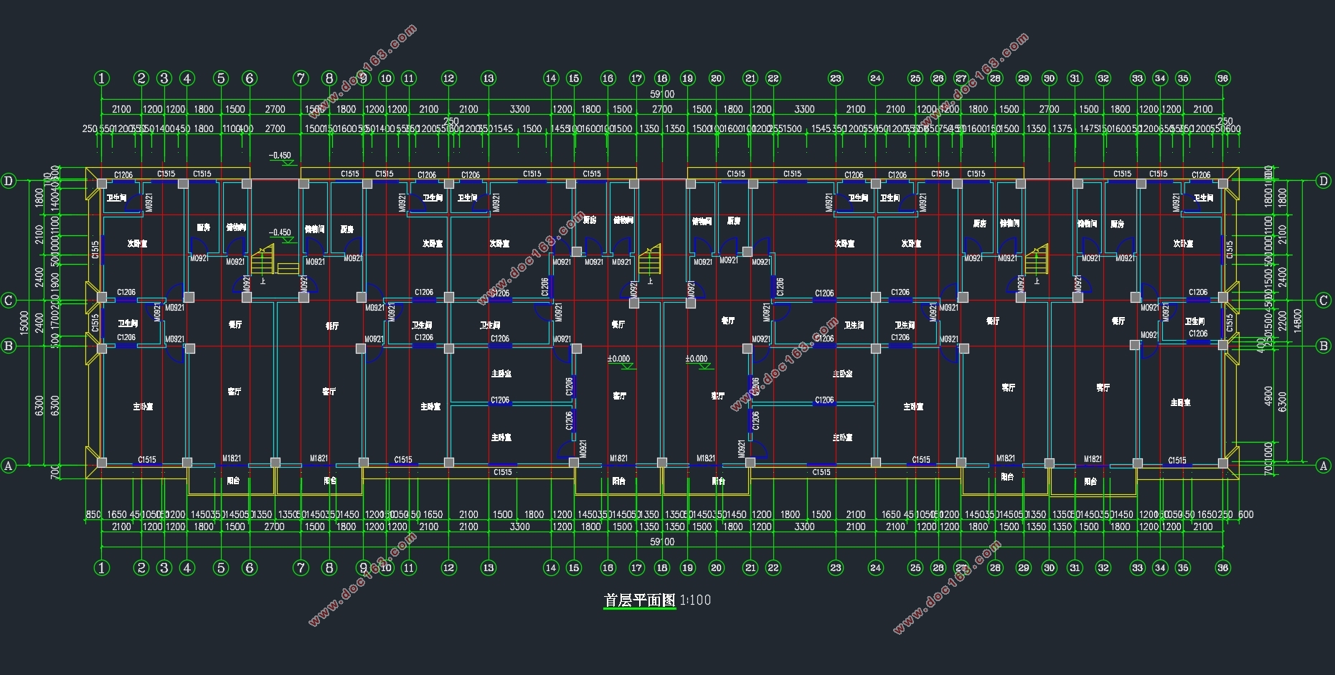1335x675 pixels.
Task: Click axis bubble D on right side
Action: click(1324, 181)
